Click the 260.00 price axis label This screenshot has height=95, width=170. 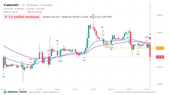click(160, 15)
